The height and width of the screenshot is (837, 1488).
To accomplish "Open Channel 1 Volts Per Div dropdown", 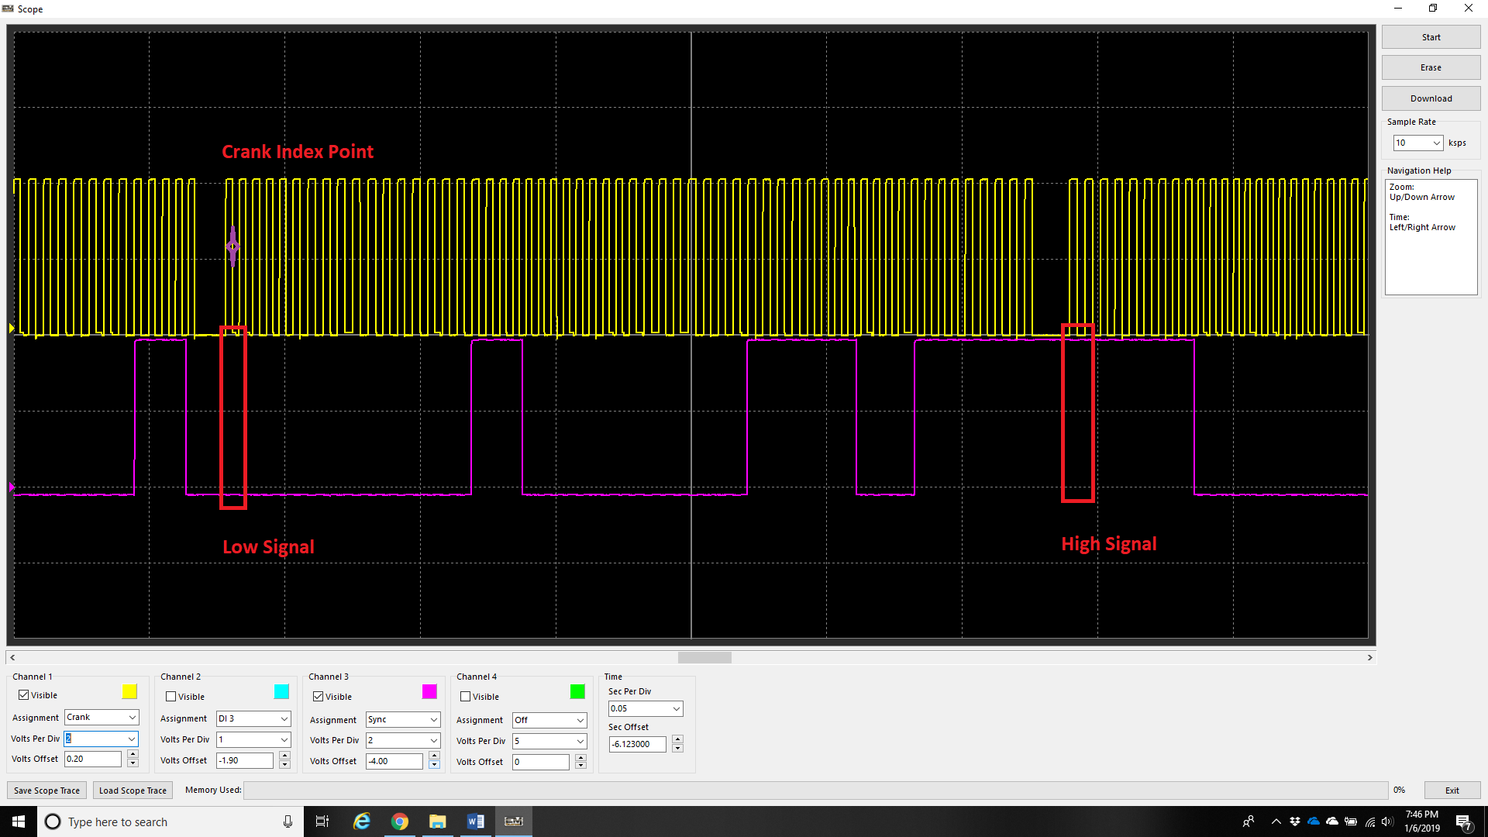I will (x=102, y=739).
